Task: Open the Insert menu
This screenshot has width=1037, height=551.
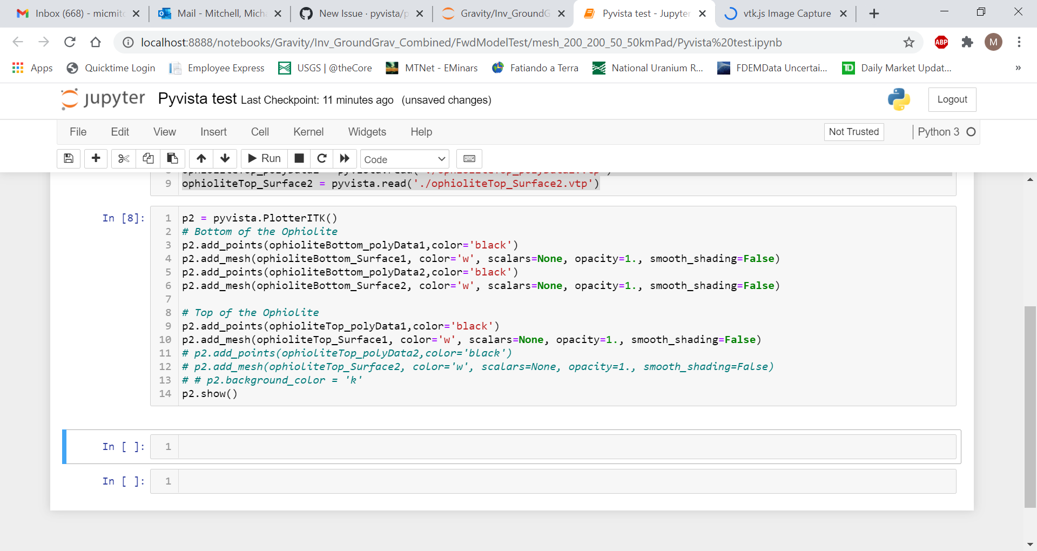Action: click(x=213, y=132)
